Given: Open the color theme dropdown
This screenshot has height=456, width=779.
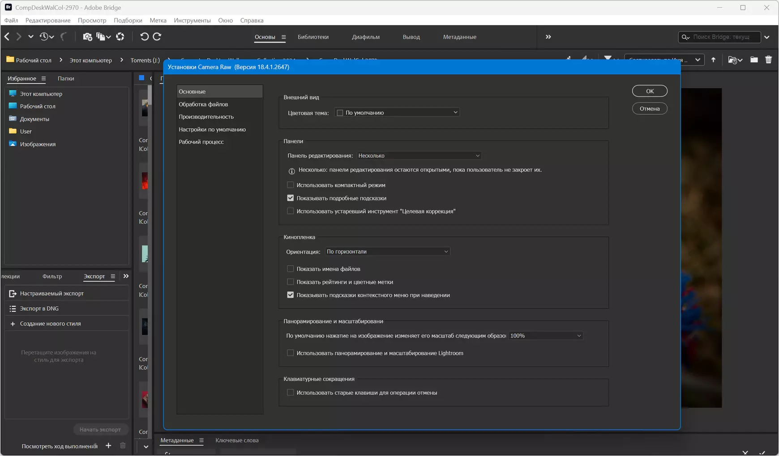Looking at the screenshot, I should coord(397,113).
